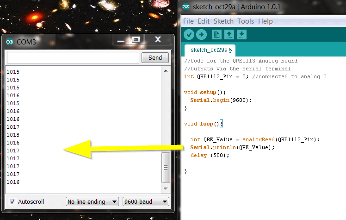
Task: Click the comment '//Outputs via the serial terminal'
Action: [237, 69]
